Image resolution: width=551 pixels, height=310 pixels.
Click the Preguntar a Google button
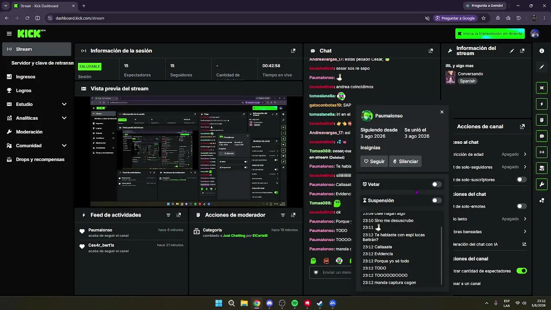[x=455, y=18]
